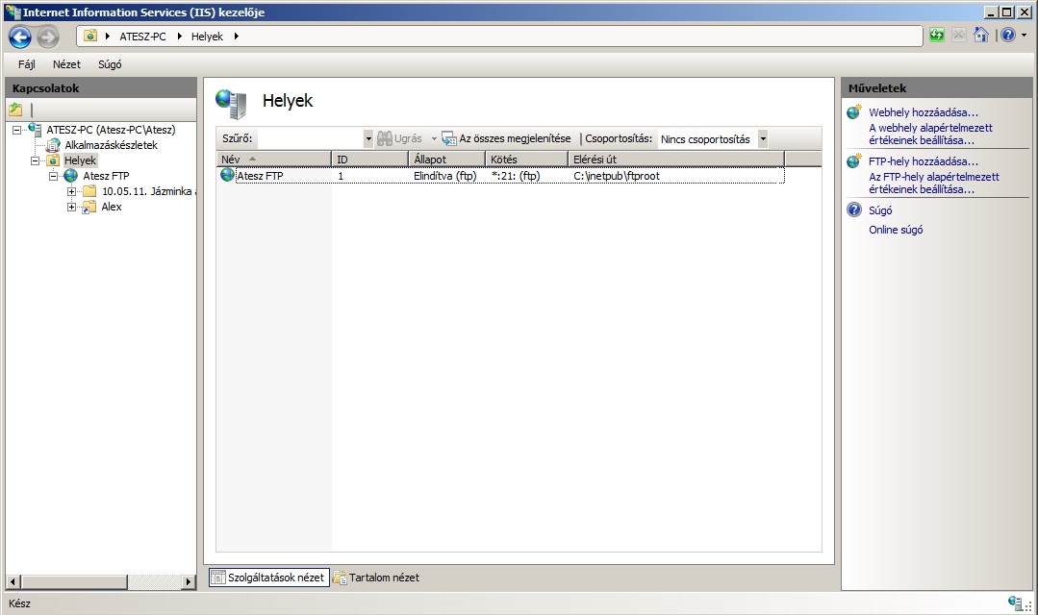Image resolution: width=1038 pixels, height=615 pixels.
Task: Open the Online súgó link
Action: pos(895,230)
